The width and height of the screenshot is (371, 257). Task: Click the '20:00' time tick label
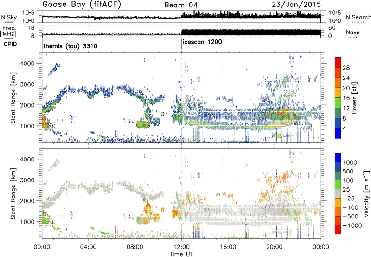click(274, 247)
